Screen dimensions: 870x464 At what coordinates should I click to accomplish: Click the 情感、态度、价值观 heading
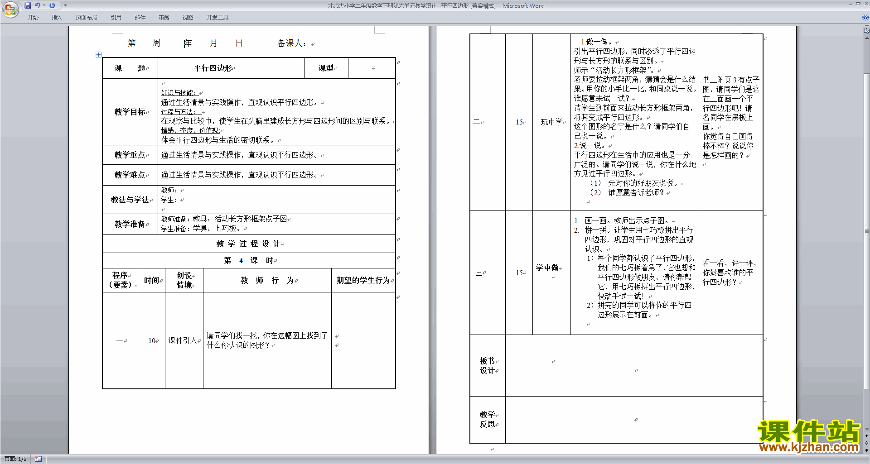point(190,130)
